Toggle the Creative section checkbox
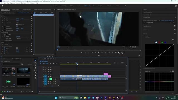Screen dimensions: 178x100 175,30
